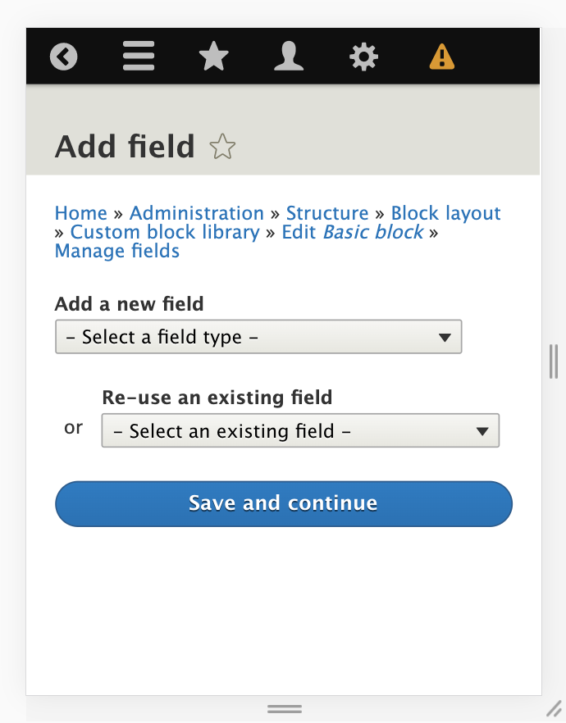Viewport: 566px width, 723px height.
Task: Follow the Block layout link
Action: coord(447,213)
